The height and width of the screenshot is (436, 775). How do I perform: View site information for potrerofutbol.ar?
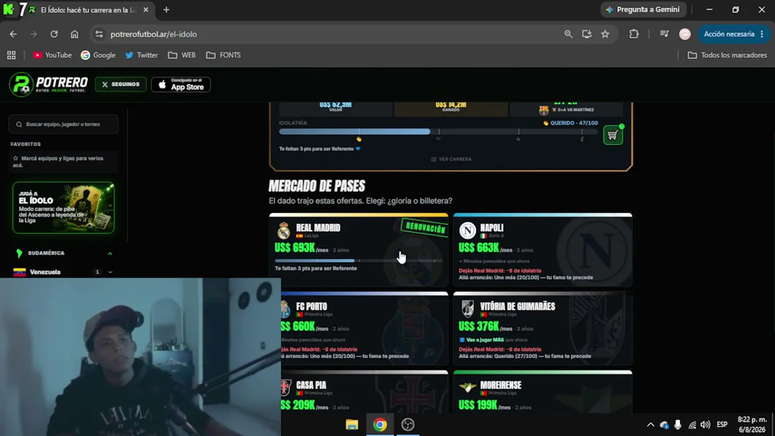pyautogui.click(x=99, y=35)
